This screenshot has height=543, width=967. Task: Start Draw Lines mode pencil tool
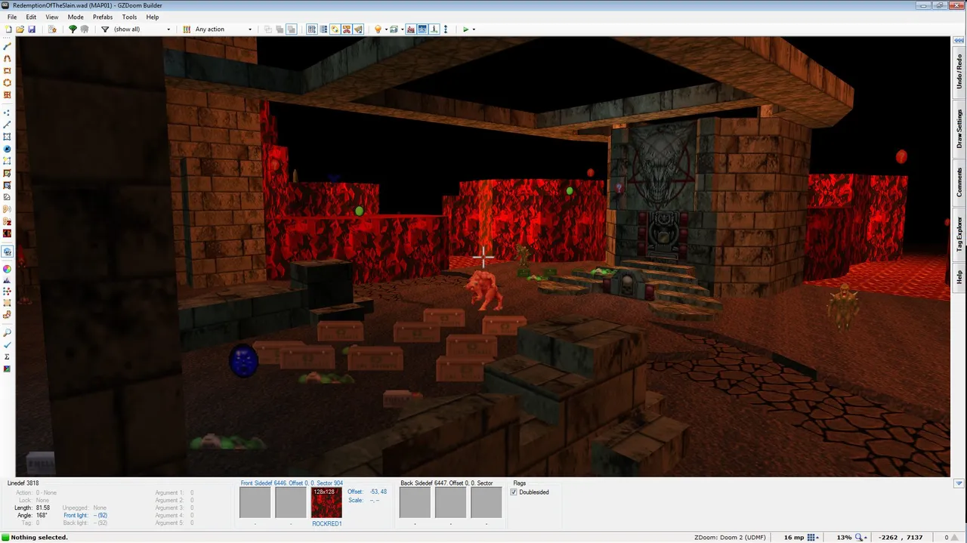coord(8,47)
